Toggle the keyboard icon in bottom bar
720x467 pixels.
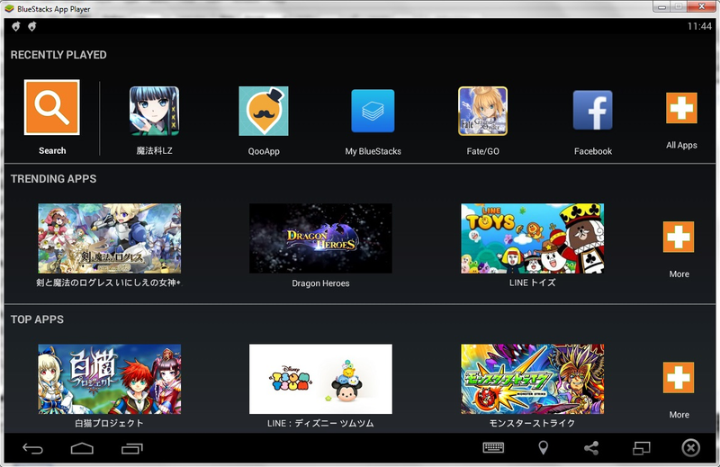(x=493, y=447)
